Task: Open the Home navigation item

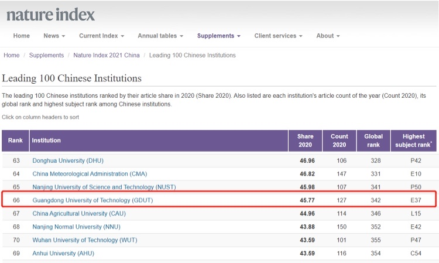Action: pos(22,36)
